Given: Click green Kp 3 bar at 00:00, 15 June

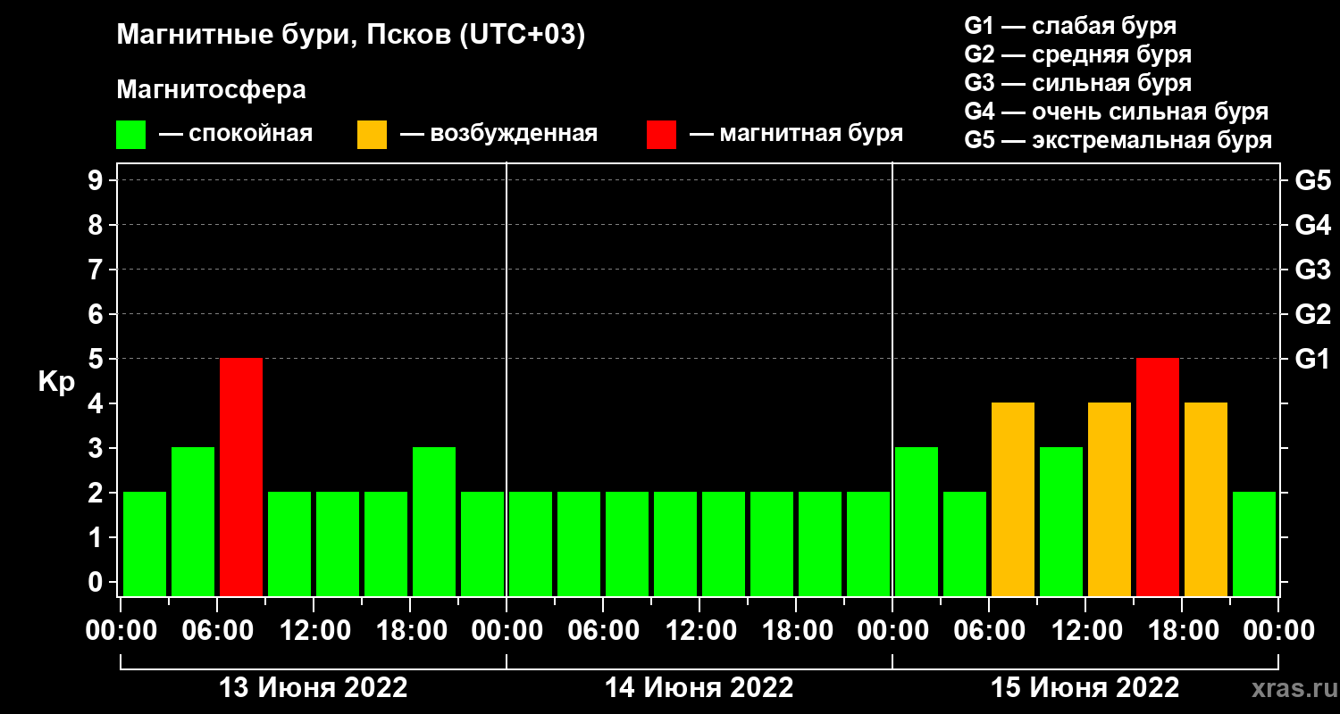Looking at the screenshot, I should pos(917,521).
